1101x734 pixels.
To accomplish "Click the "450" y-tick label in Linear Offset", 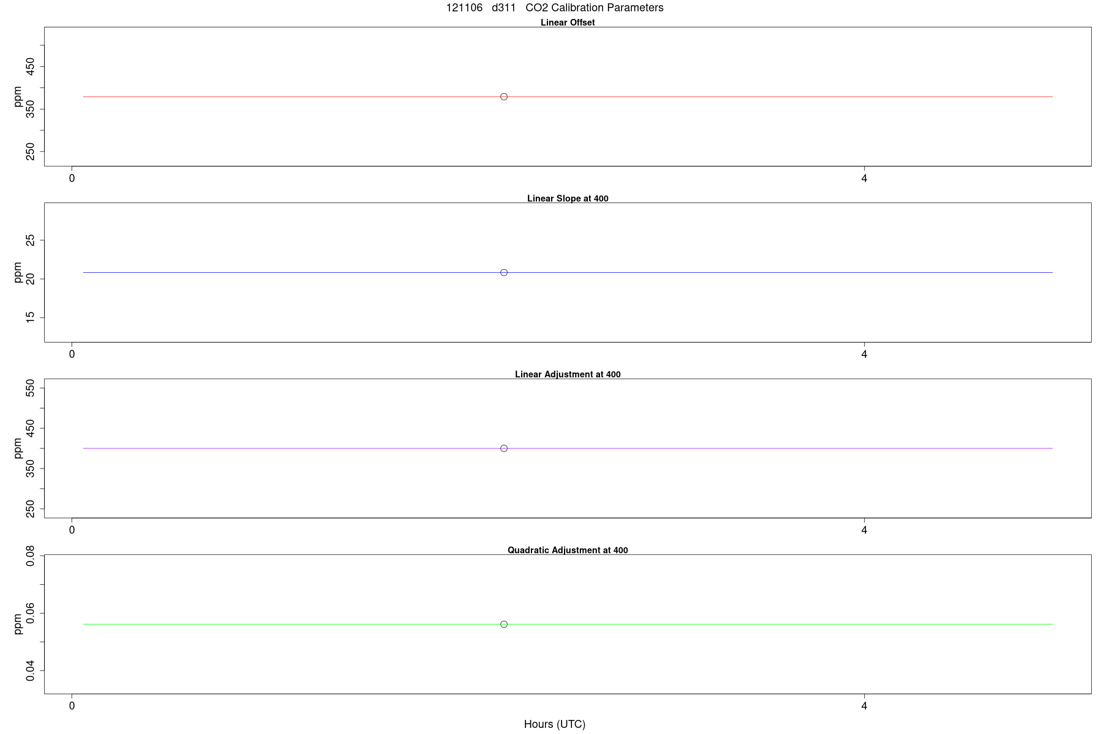I will [x=31, y=67].
